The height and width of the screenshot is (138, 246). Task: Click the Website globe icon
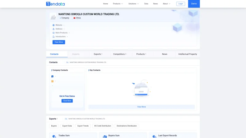click(x=54, y=25)
